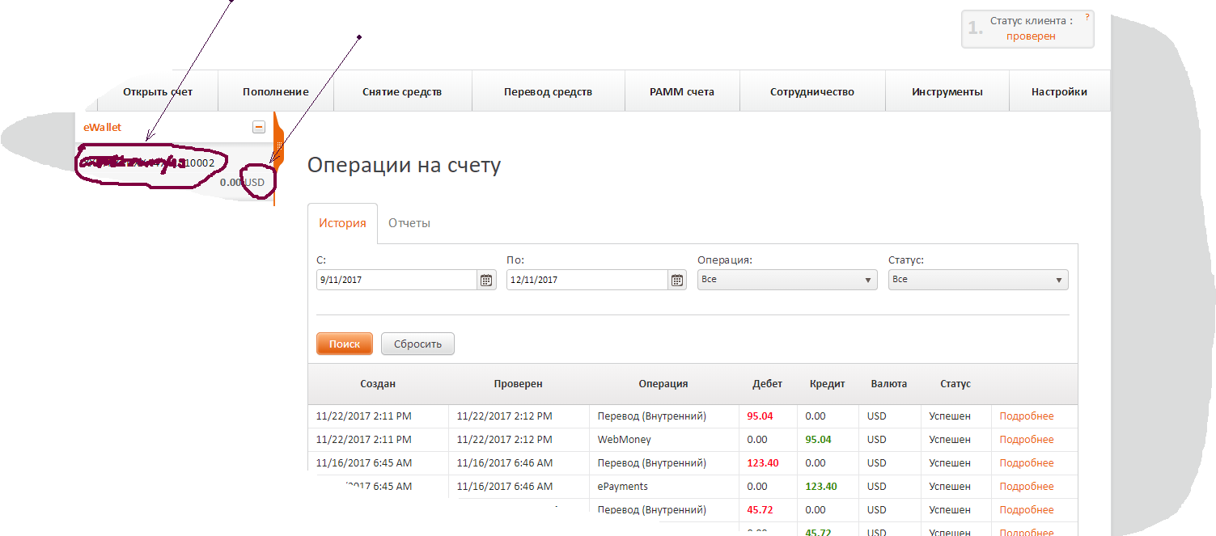1216x536 pixels.
Task: Click the Сбросить button
Action: [x=417, y=344]
